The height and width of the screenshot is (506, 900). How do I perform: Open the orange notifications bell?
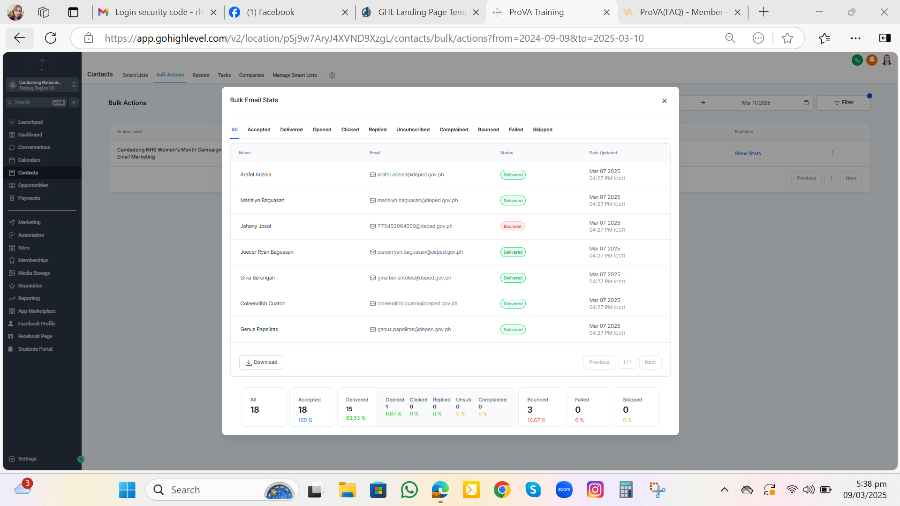(872, 60)
